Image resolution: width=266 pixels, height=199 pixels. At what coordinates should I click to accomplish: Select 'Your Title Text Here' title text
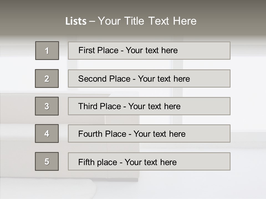tap(147, 21)
